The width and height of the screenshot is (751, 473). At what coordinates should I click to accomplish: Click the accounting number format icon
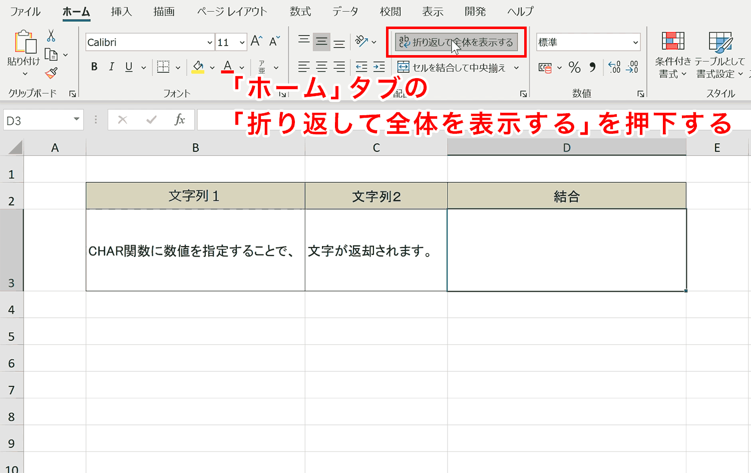coord(545,67)
